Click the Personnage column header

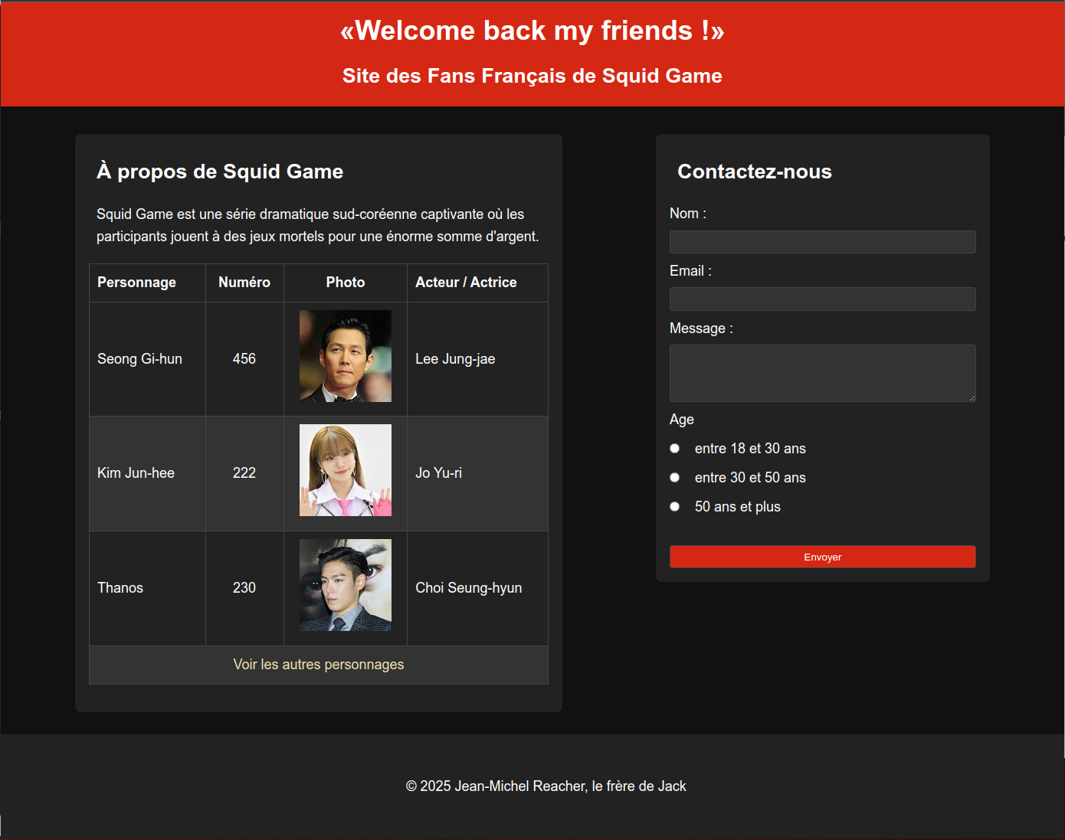point(137,283)
